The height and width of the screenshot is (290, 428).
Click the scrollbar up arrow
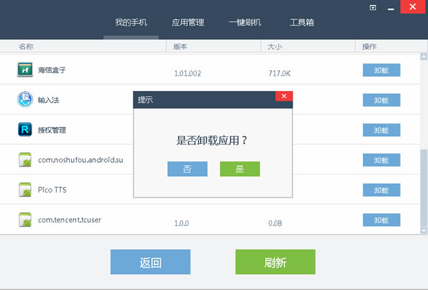424,57
